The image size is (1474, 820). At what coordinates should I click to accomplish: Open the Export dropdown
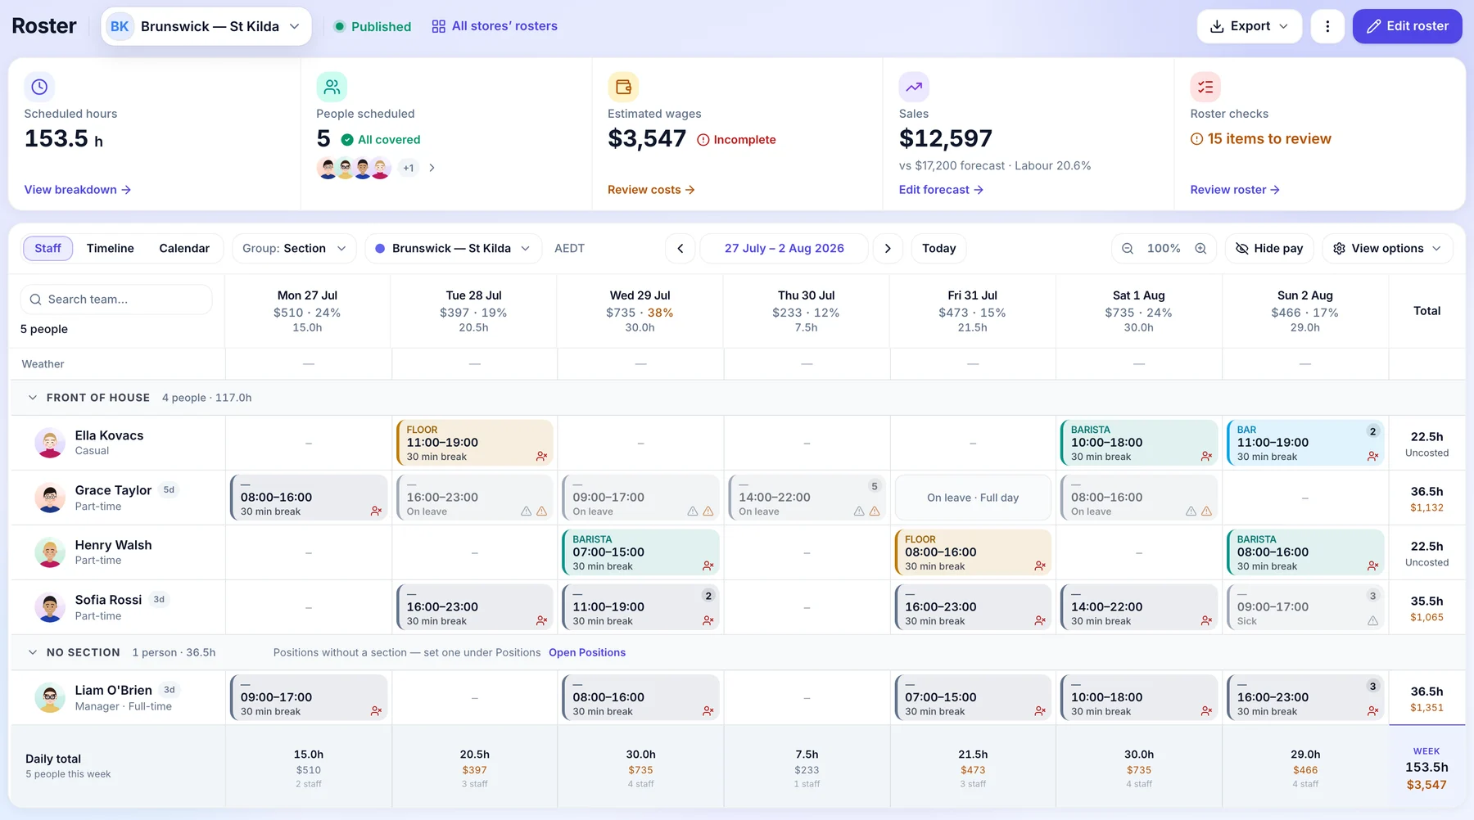pos(1249,26)
